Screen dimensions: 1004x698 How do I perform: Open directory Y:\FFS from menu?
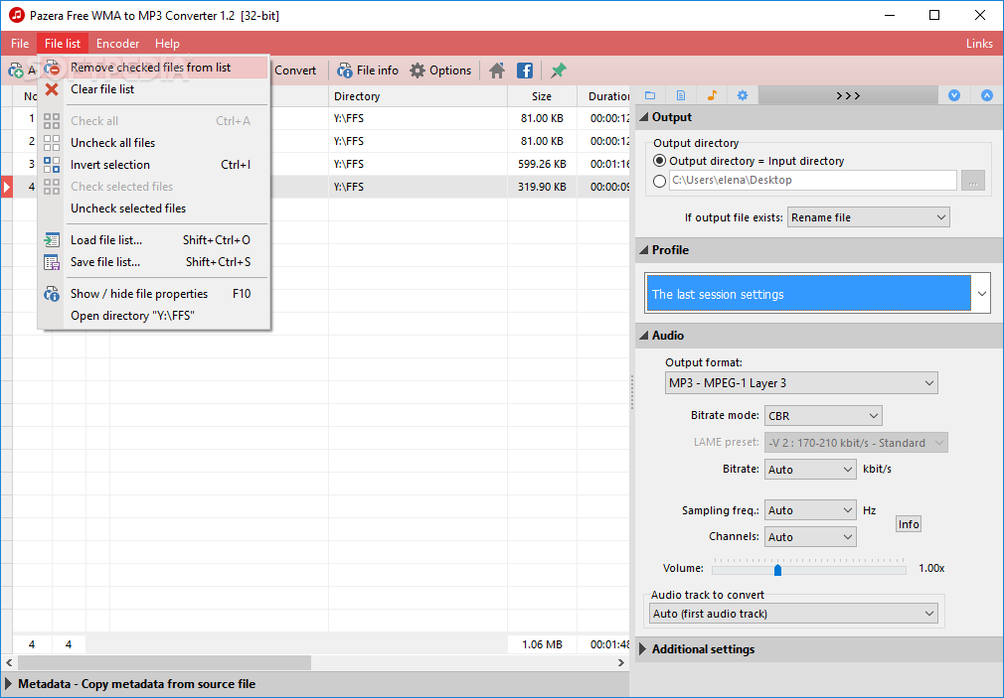(154, 316)
